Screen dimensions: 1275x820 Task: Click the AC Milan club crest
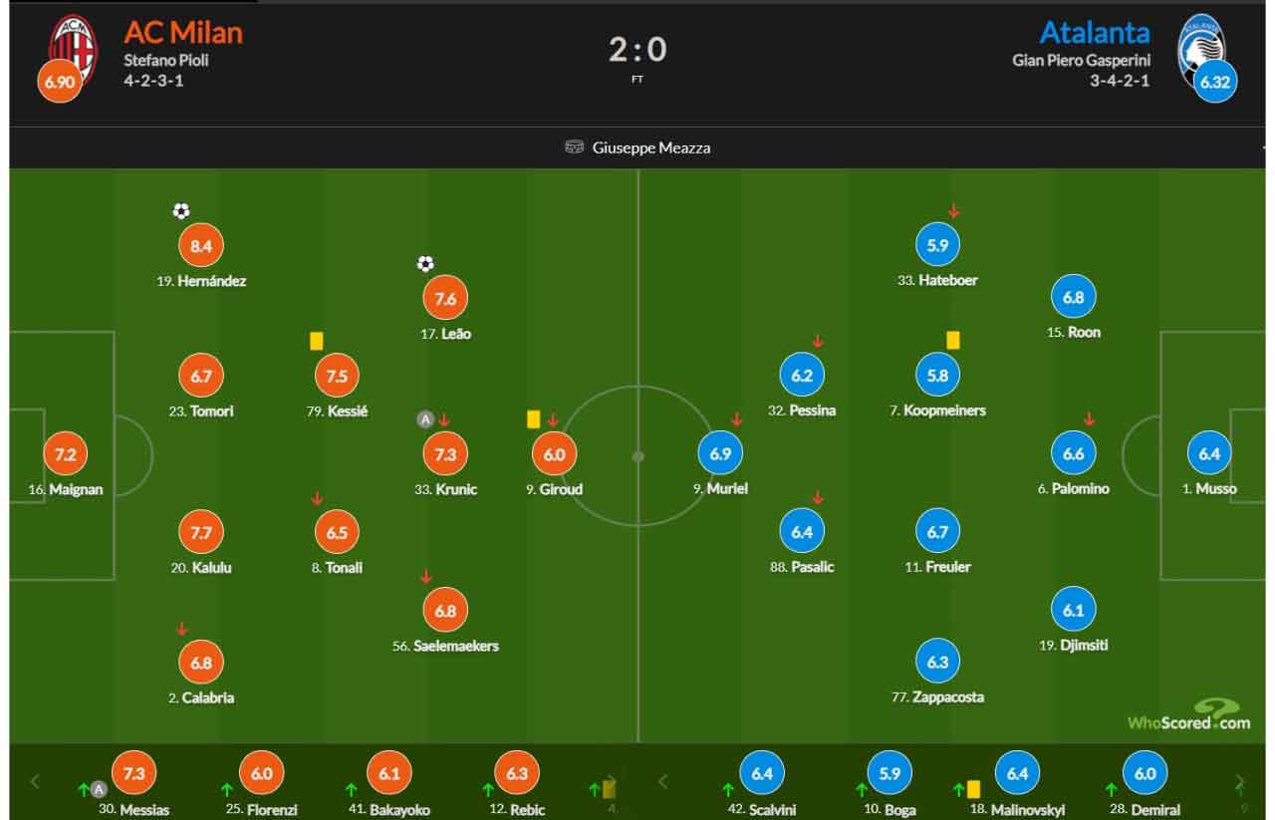point(73,48)
